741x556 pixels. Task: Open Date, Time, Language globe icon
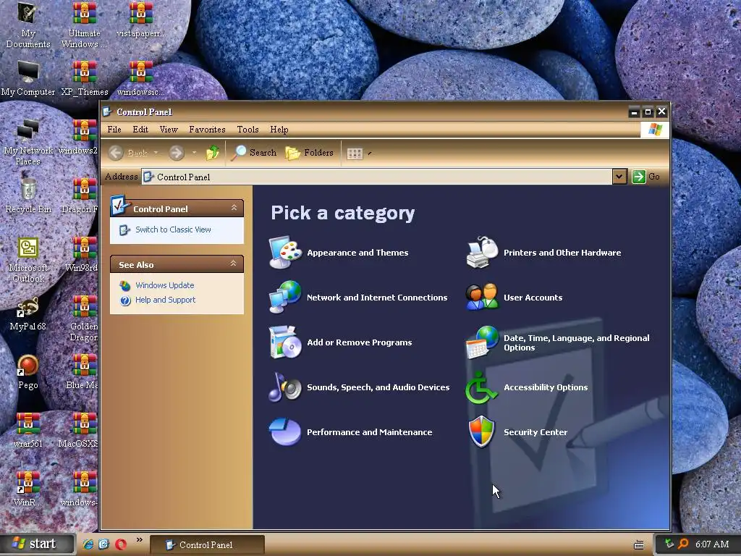[x=482, y=342]
